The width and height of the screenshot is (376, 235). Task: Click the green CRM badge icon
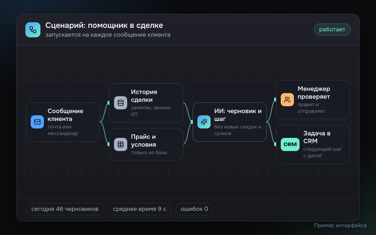point(290,144)
